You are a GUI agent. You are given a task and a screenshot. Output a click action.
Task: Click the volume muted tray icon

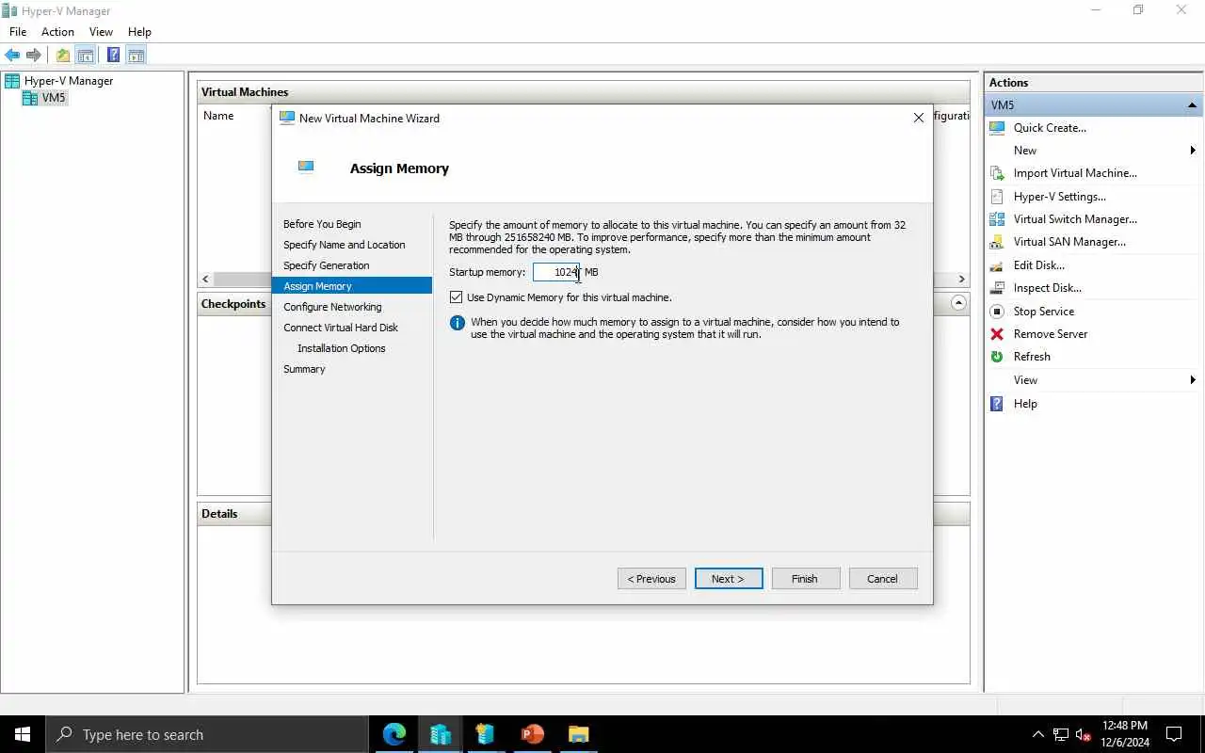coord(1084,735)
